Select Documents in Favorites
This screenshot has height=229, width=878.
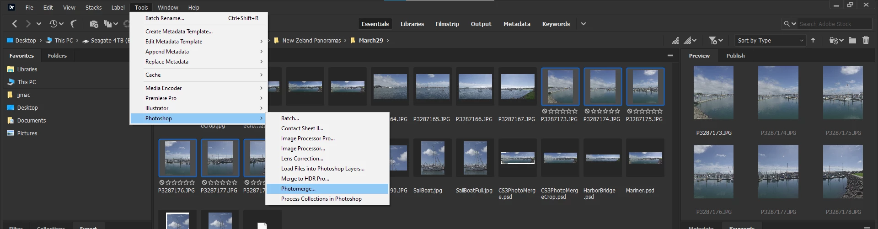tap(32, 121)
